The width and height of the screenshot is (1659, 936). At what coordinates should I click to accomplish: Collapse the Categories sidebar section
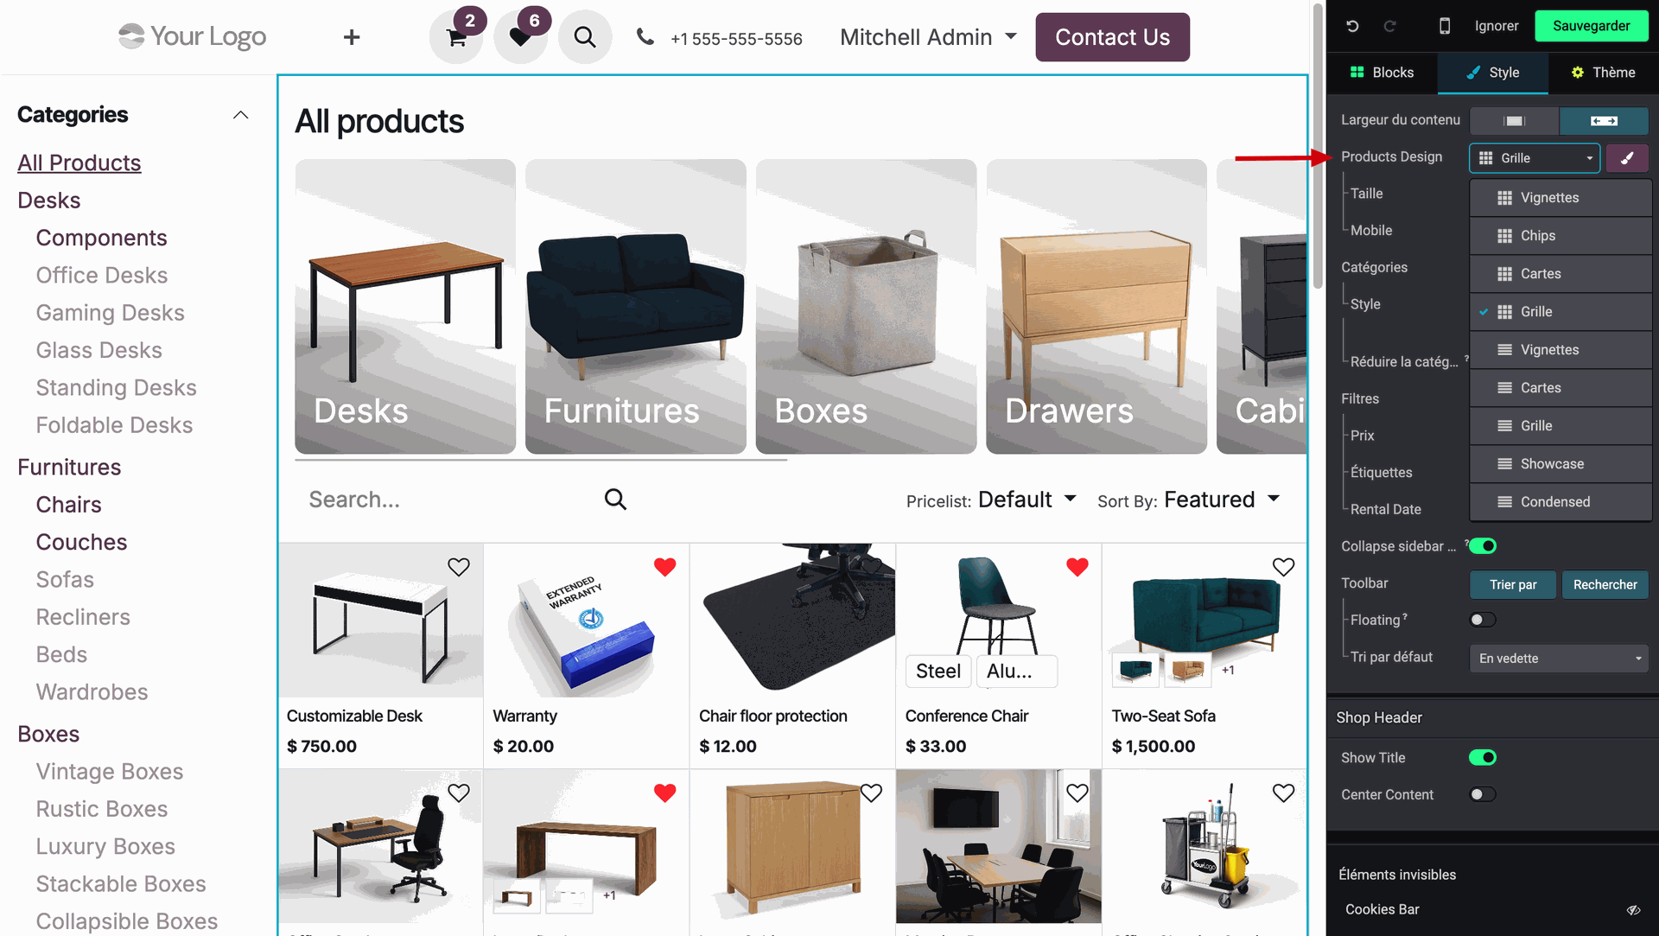(241, 115)
